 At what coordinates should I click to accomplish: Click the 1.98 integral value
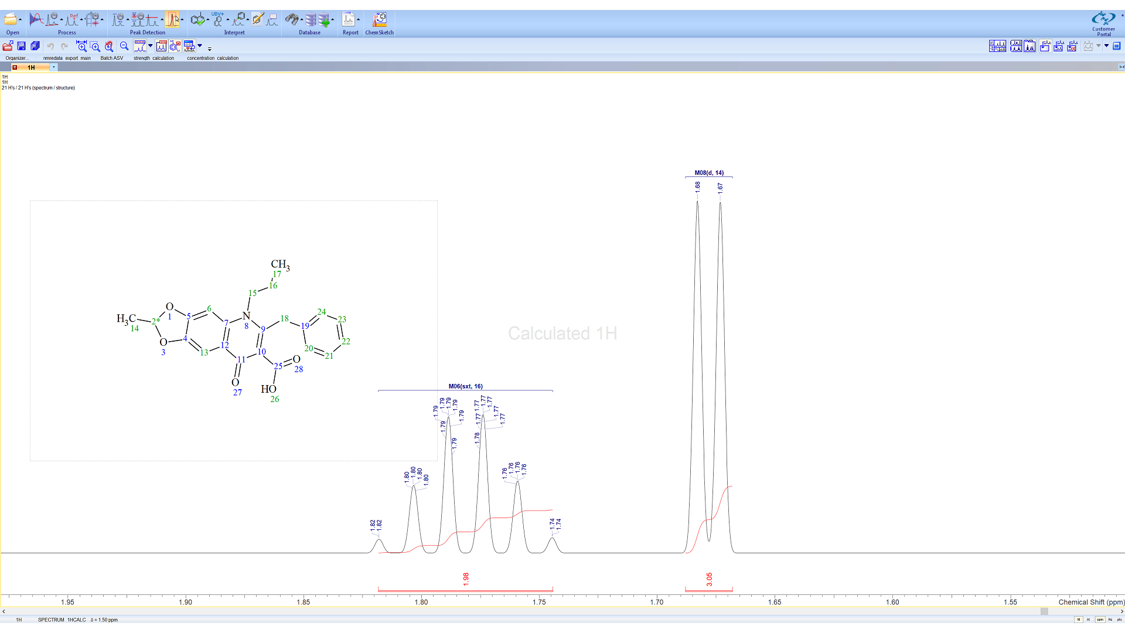tap(466, 579)
